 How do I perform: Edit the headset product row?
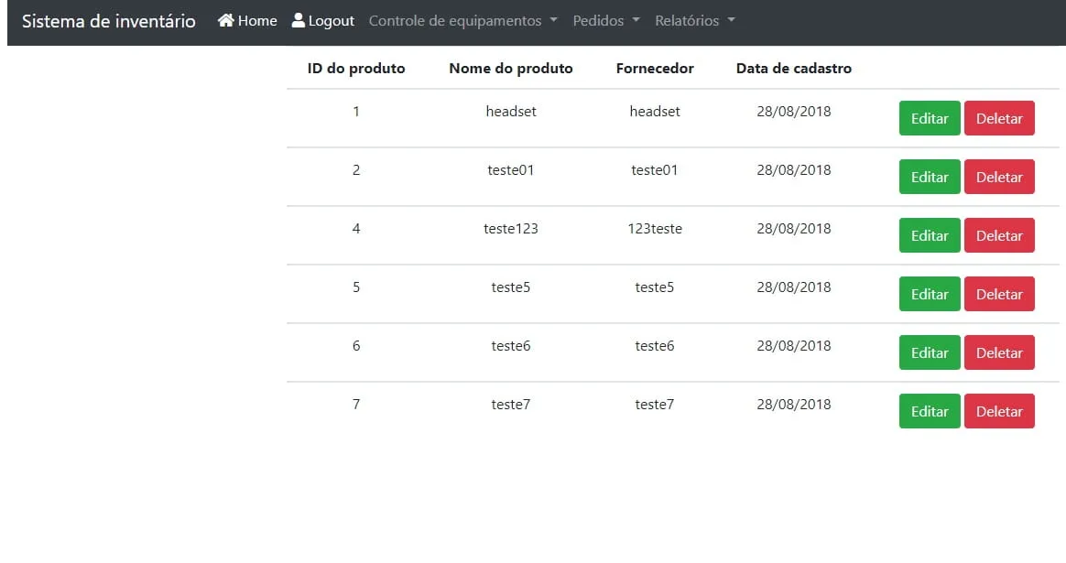930,118
